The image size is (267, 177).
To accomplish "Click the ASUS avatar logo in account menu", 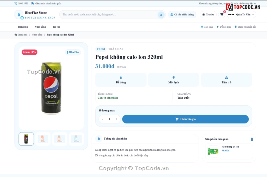I will click(x=231, y=14).
